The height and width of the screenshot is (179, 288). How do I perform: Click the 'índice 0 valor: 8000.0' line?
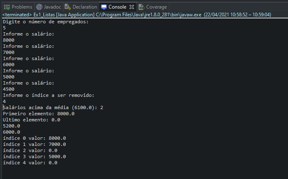34,138
